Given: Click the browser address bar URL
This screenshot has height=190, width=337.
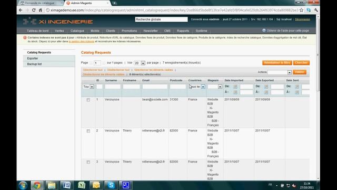Looking at the screenshot, I should click(x=174, y=10).
